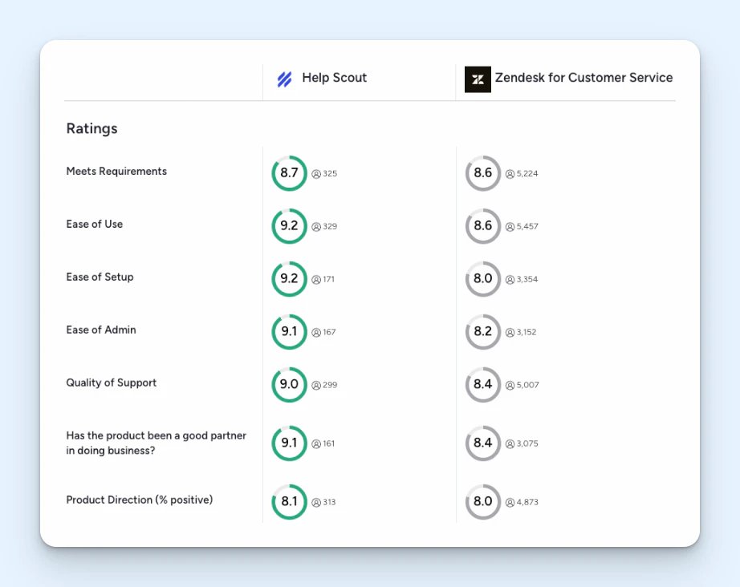Click reviewer icon beside 3,354 count
740x587 pixels.
[x=510, y=280]
